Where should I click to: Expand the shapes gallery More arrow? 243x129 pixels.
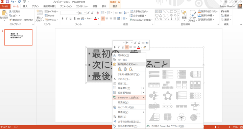[x=178, y=19]
